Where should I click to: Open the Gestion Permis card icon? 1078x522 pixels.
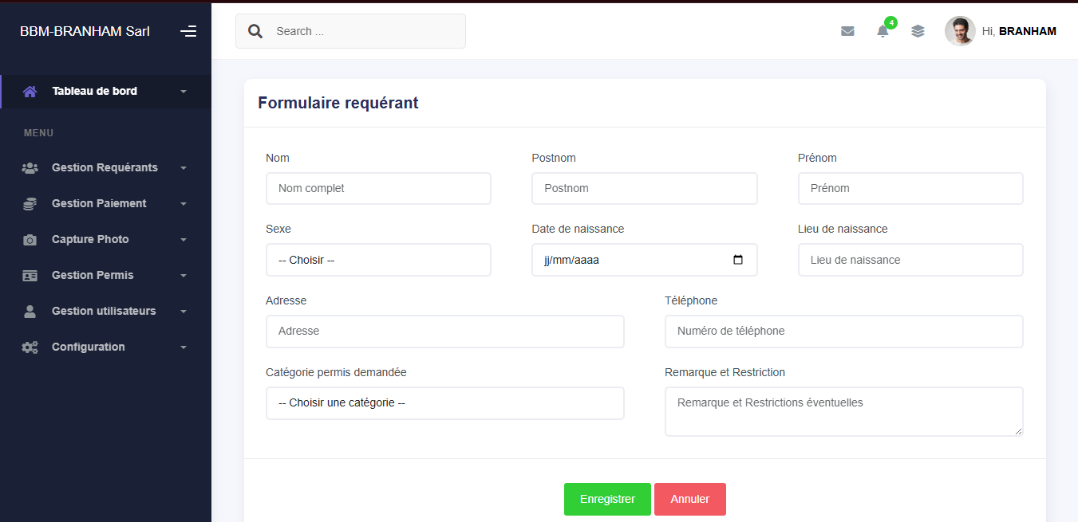pyautogui.click(x=30, y=275)
